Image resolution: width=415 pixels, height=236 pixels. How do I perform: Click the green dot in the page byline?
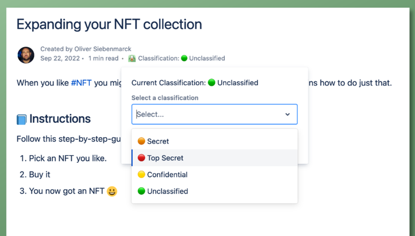(x=184, y=59)
